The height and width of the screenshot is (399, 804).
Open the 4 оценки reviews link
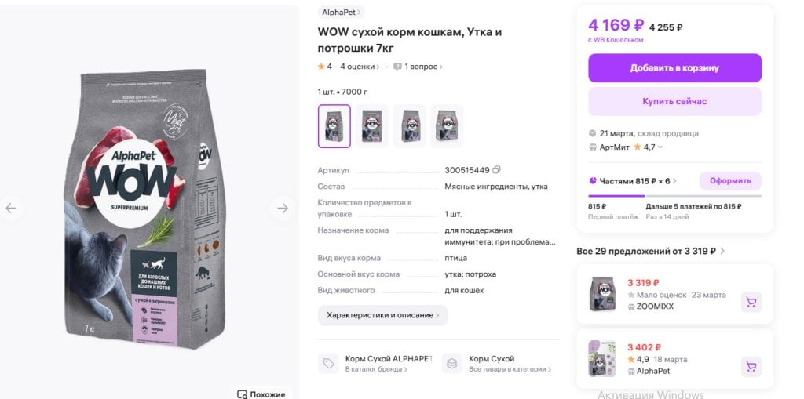(x=360, y=67)
